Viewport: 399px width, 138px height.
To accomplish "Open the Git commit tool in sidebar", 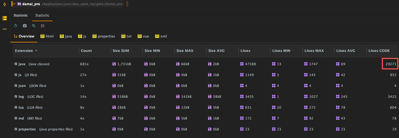I will point(5,4).
